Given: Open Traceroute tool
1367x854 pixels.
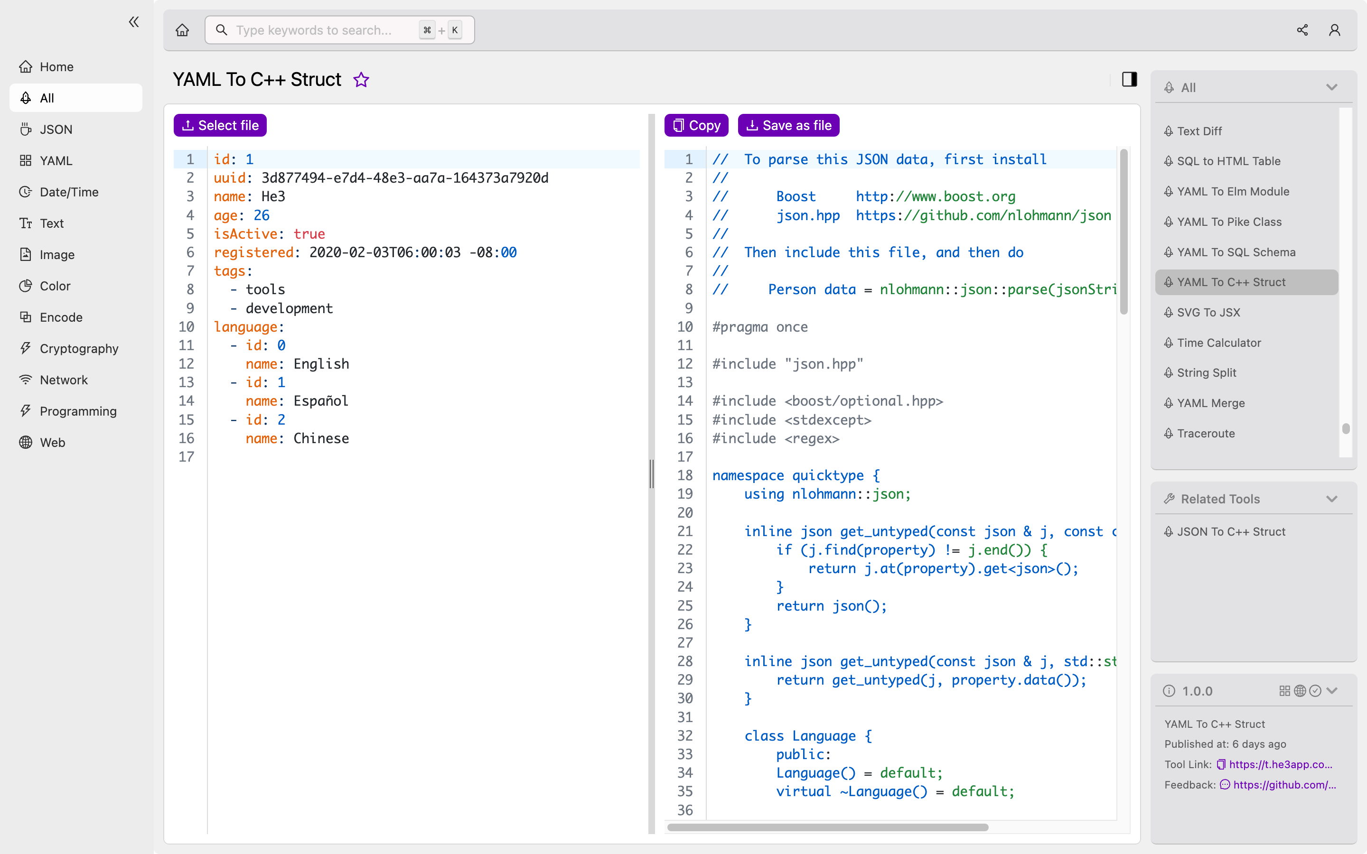Looking at the screenshot, I should (1247, 433).
